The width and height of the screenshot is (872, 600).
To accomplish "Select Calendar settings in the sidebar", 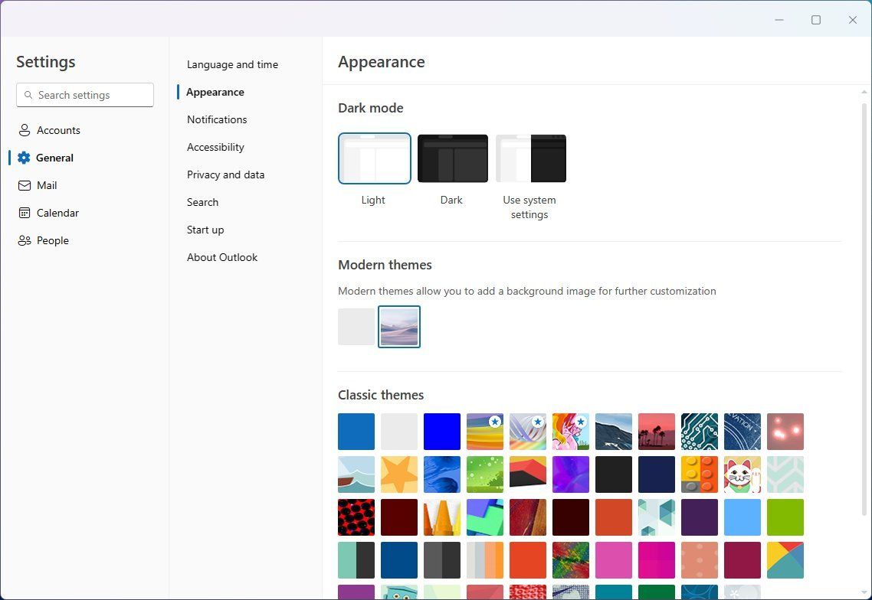I will [x=57, y=213].
